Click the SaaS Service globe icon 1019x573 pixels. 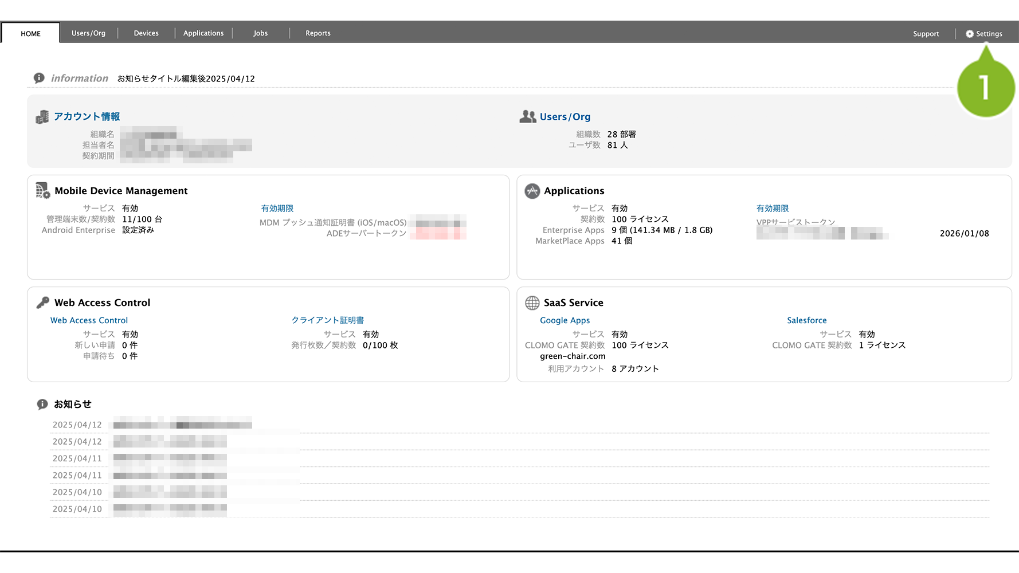[x=532, y=303]
